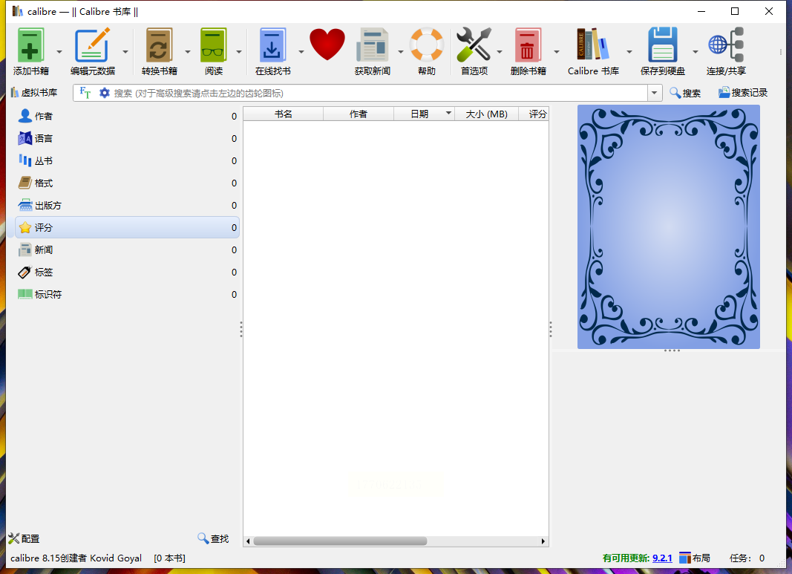Expand the 虚拟书库 virtual library menu
Image resolution: width=792 pixels, height=574 pixels.
click(33, 93)
